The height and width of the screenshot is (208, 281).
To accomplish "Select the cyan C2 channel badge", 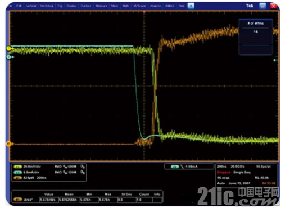I will coord(18,172).
